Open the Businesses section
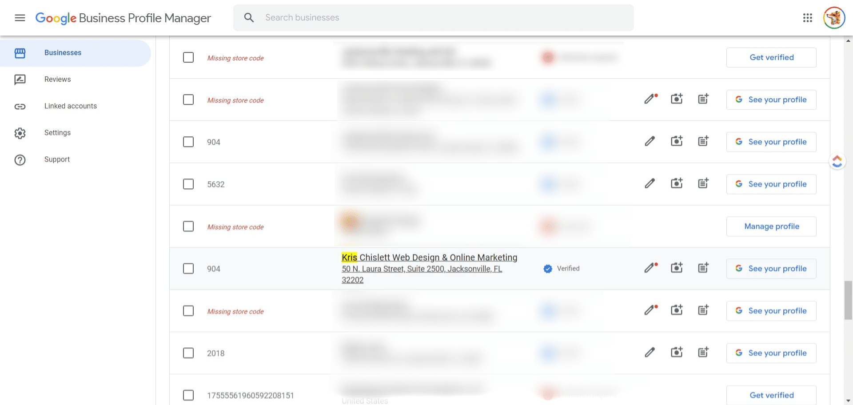 (x=76, y=53)
